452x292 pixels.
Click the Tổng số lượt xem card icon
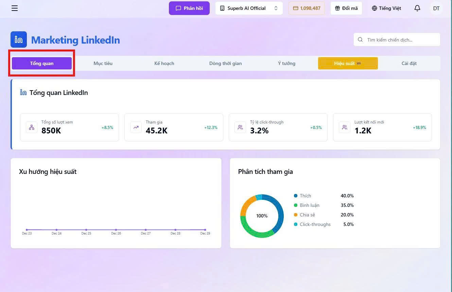pyautogui.click(x=32, y=127)
